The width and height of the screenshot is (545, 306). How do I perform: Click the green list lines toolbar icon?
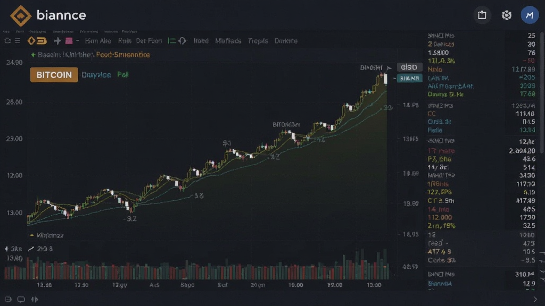[172, 41]
